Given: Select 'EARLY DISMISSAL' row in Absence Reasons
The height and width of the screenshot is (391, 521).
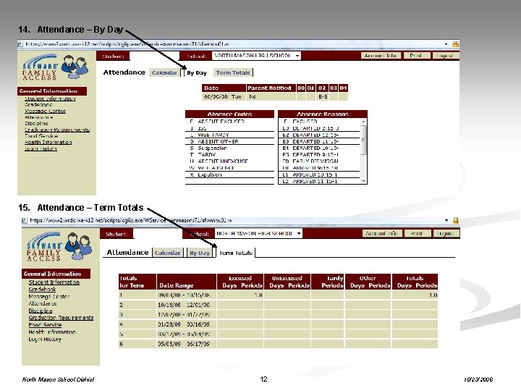Looking at the screenshot, I should tap(320, 161).
